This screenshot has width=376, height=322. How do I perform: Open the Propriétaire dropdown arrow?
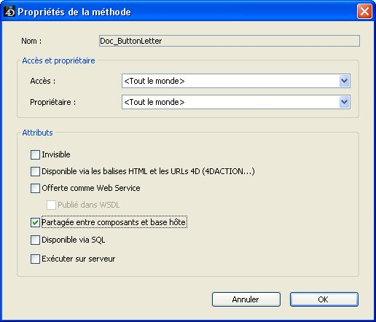pyautogui.click(x=344, y=102)
